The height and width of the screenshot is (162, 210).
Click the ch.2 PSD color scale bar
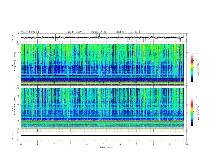pyautogui.click(x=192, y=111)
